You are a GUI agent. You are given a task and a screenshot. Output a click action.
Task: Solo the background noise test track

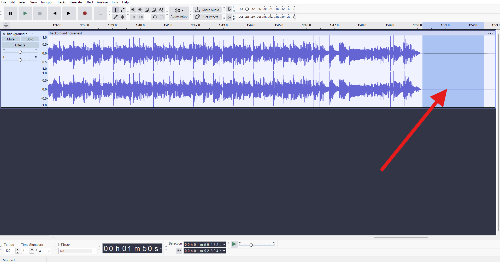tap(30, 39)
